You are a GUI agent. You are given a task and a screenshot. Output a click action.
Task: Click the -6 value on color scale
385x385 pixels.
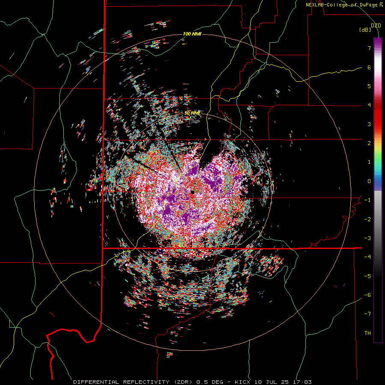[x=367, y=295]
